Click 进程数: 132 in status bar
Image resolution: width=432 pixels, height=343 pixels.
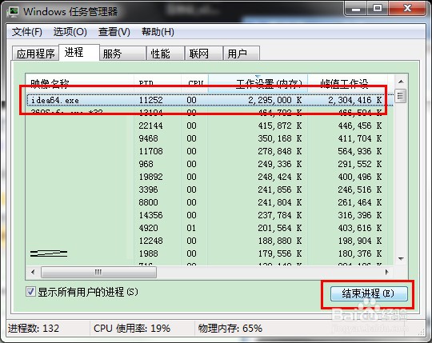tap(34, 328)
